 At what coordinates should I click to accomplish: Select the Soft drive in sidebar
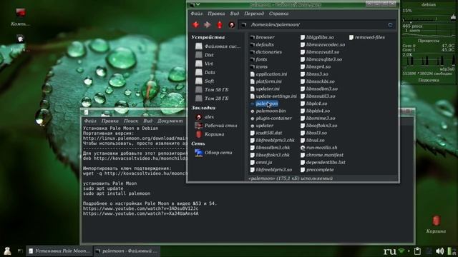(205, 81)
